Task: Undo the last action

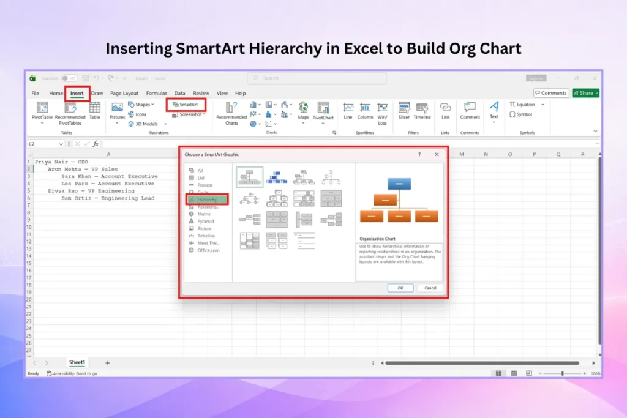Action: [96, 78]
